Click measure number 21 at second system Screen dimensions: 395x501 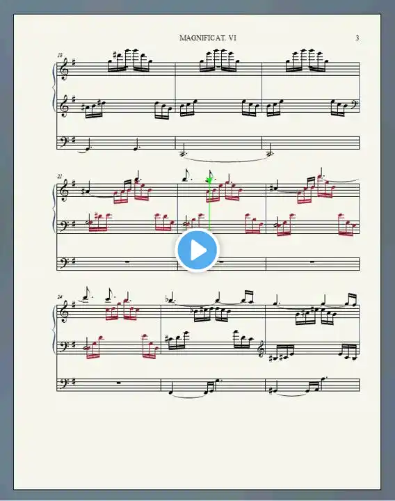[x=60, y=176]
